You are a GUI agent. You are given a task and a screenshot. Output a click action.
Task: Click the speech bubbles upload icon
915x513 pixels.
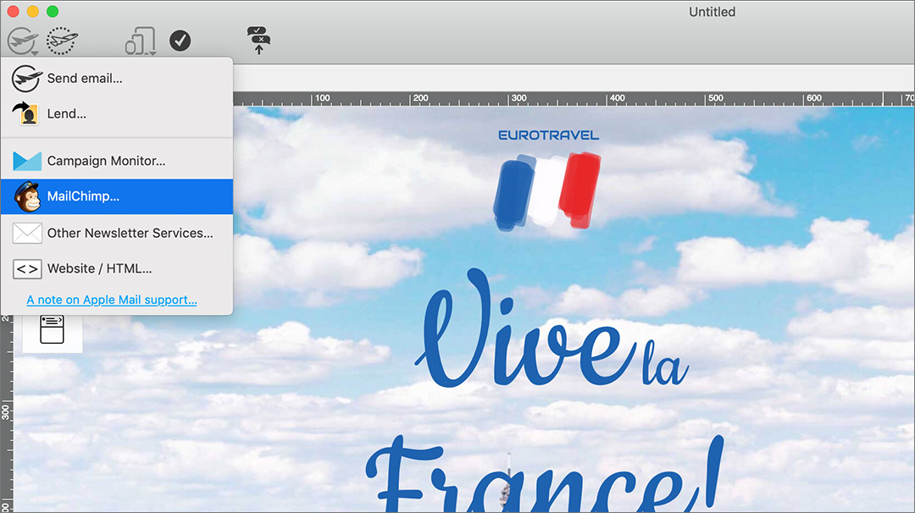pyautogui.click(x=258, y=41)
